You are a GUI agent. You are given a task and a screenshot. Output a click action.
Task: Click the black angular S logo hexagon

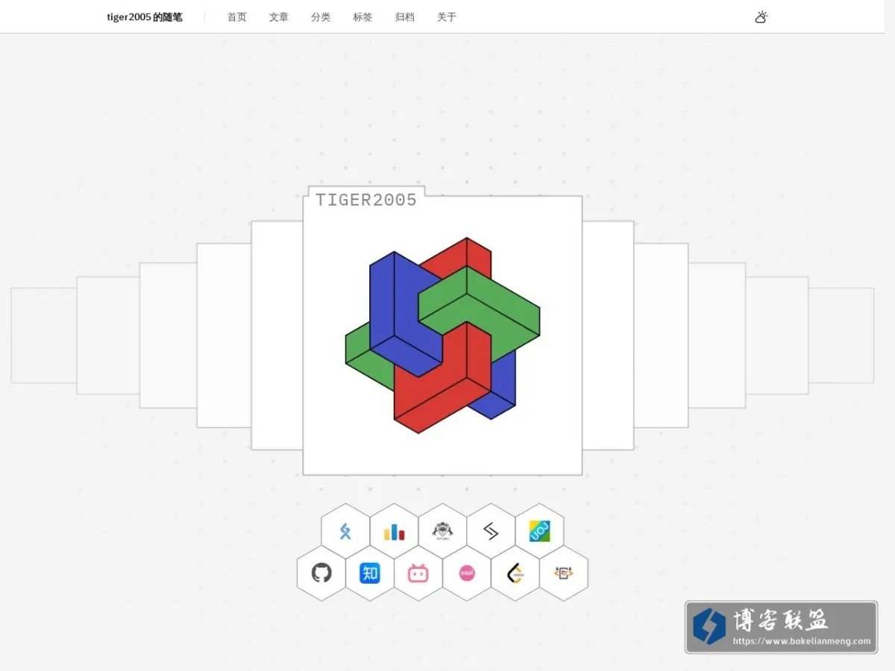coord(491,532)
